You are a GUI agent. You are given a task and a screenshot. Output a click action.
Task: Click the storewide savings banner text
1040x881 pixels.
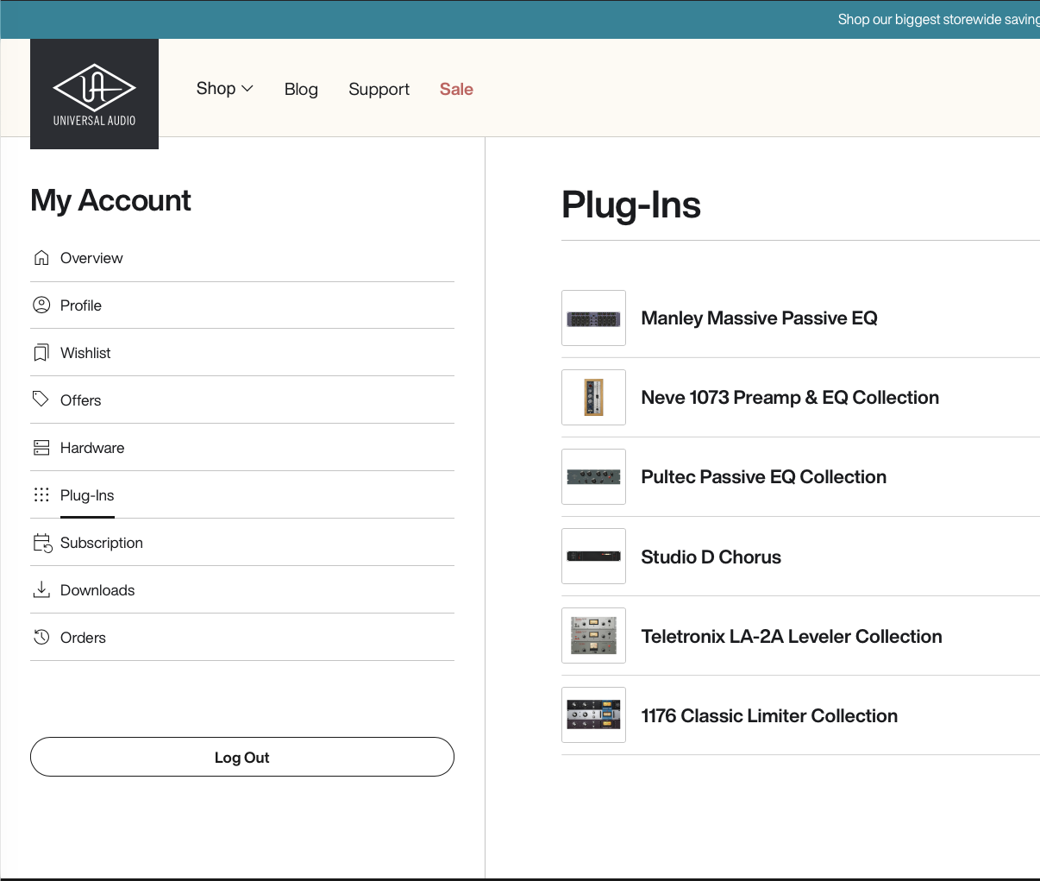(x=937, y=20)
